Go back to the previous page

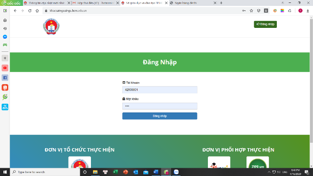pyautogui.click(x=15, y=11)
